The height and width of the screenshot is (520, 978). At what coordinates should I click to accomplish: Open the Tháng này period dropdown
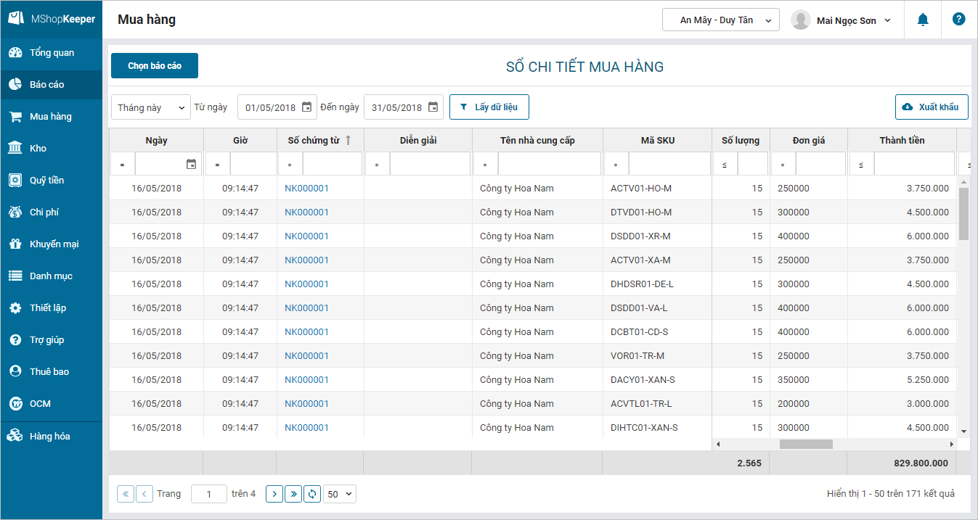(x=150, y=107)
